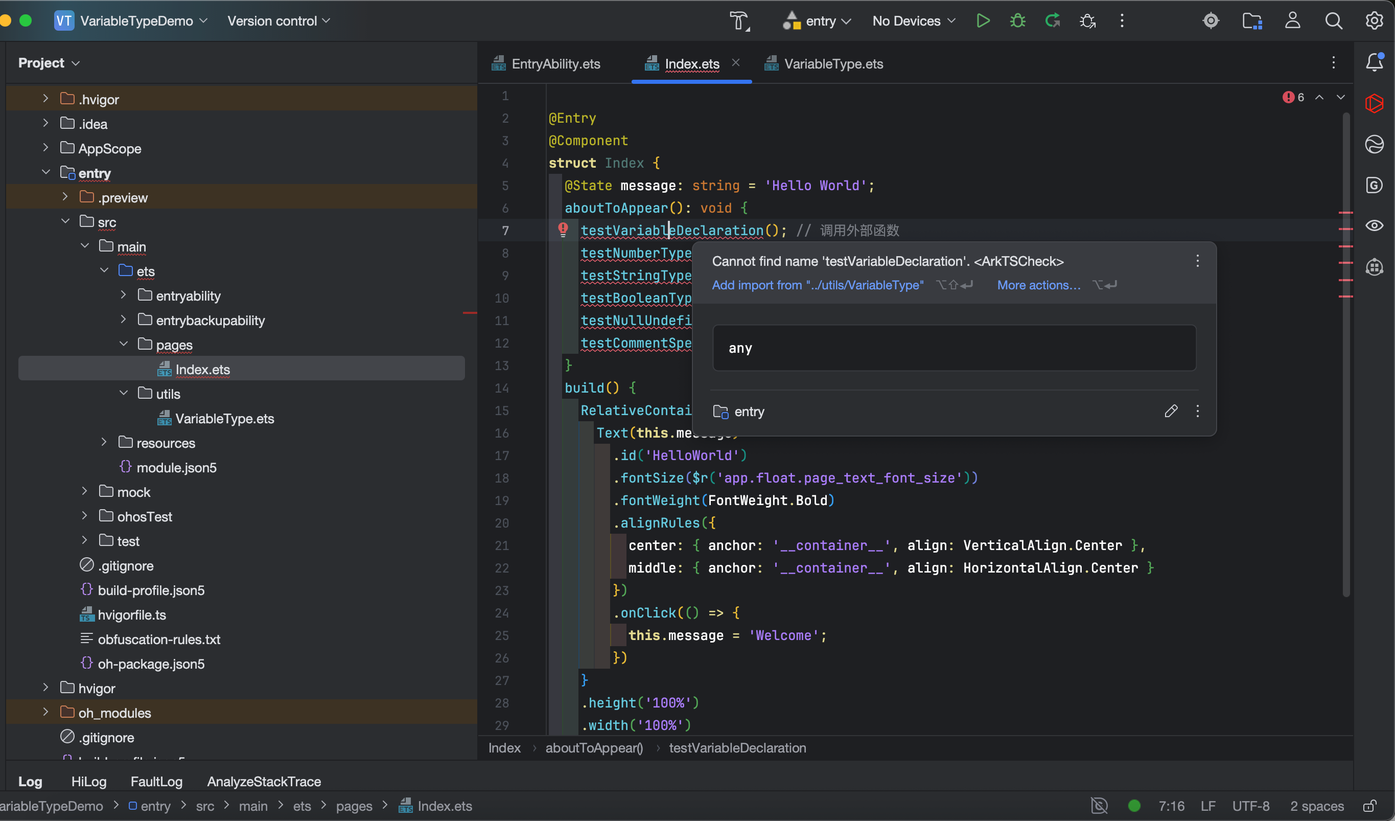The image size is (1395, 821).
Task: Click the edit pencil in popup
Action: pyautogui.click(x=1170, y=411)
